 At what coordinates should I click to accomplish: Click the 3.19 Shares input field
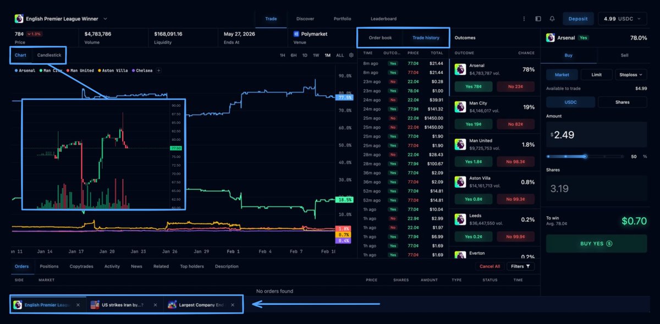597,189
